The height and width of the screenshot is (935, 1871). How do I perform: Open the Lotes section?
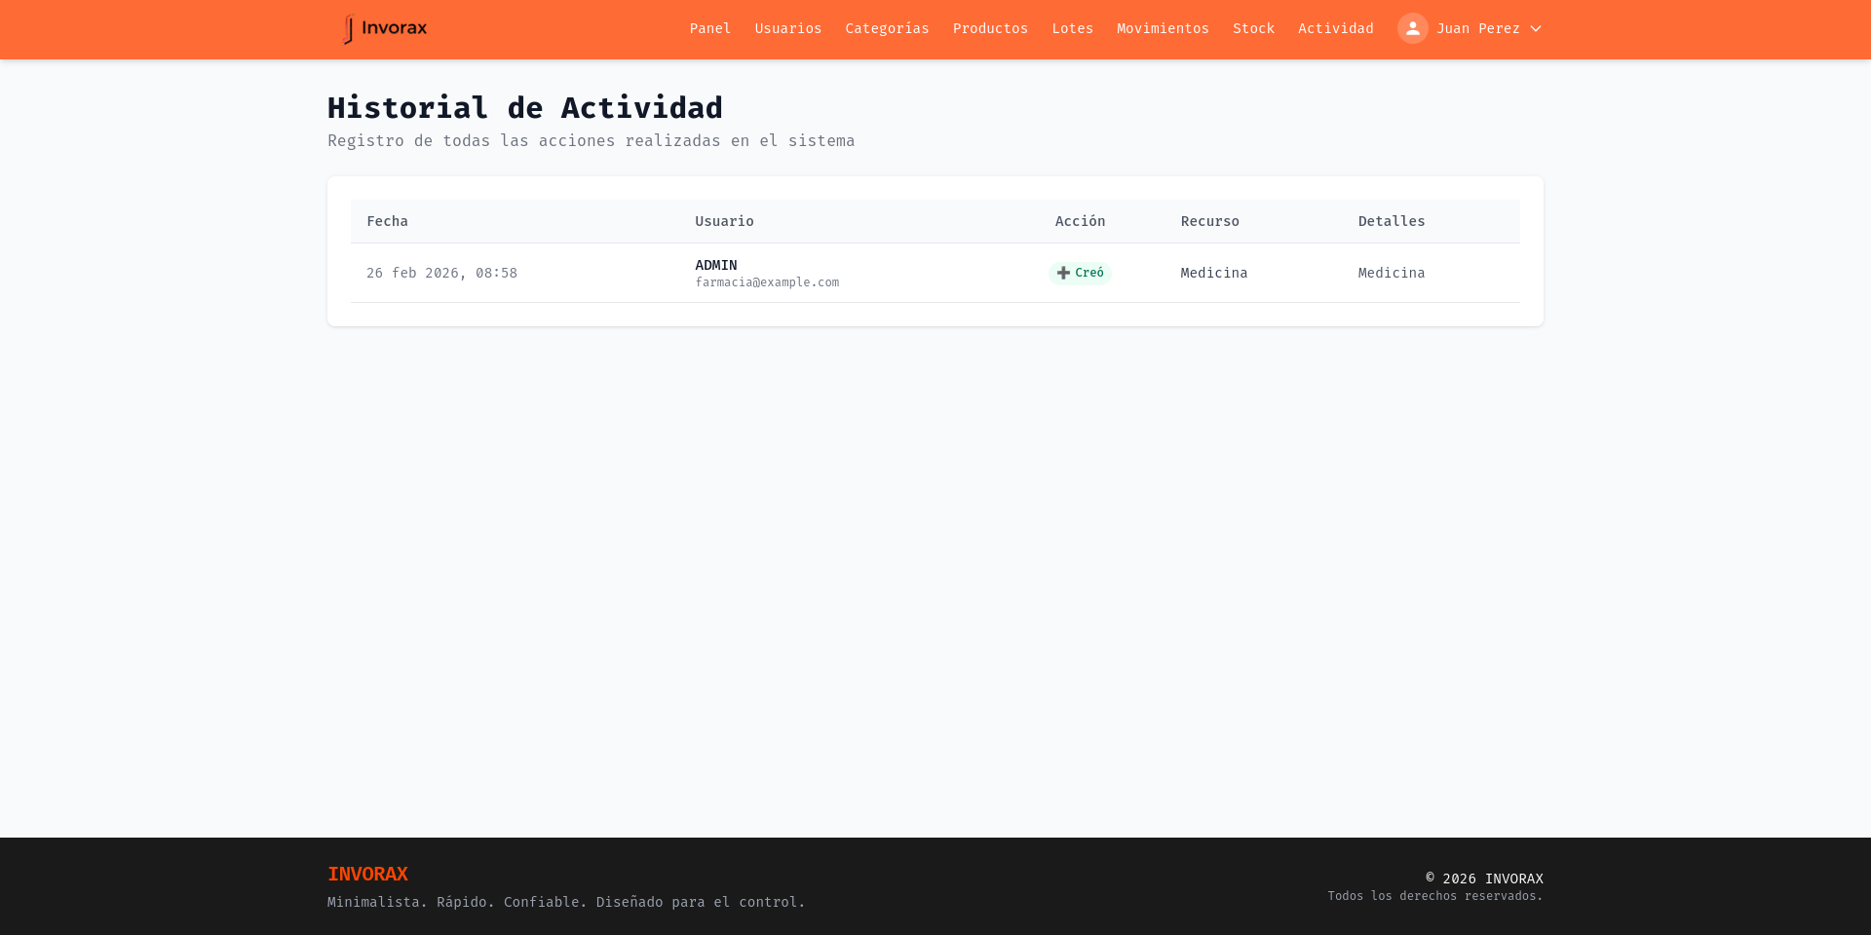coord(1072,28)
